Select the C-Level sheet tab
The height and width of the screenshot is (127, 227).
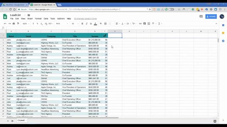tap(22, 120)
